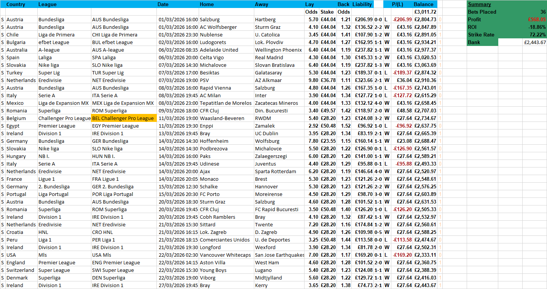Click the Country column header
This screenshot has height=289, width=547.
tap(16, 4)
